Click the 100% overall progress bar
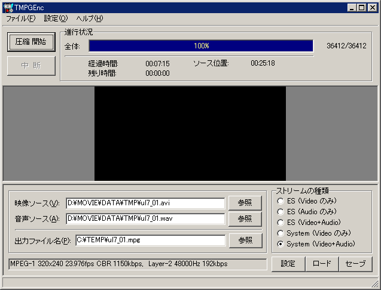Screen dimensions: 381x290 [201, 46]
